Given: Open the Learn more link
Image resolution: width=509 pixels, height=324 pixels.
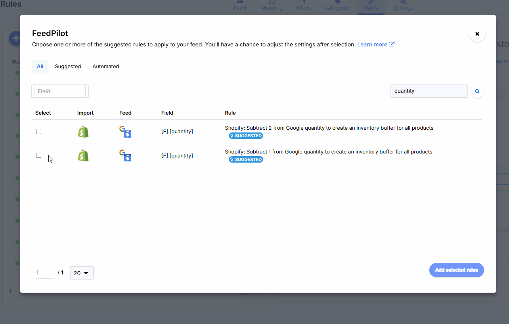Looking at the screenshot, I should 375,44.
